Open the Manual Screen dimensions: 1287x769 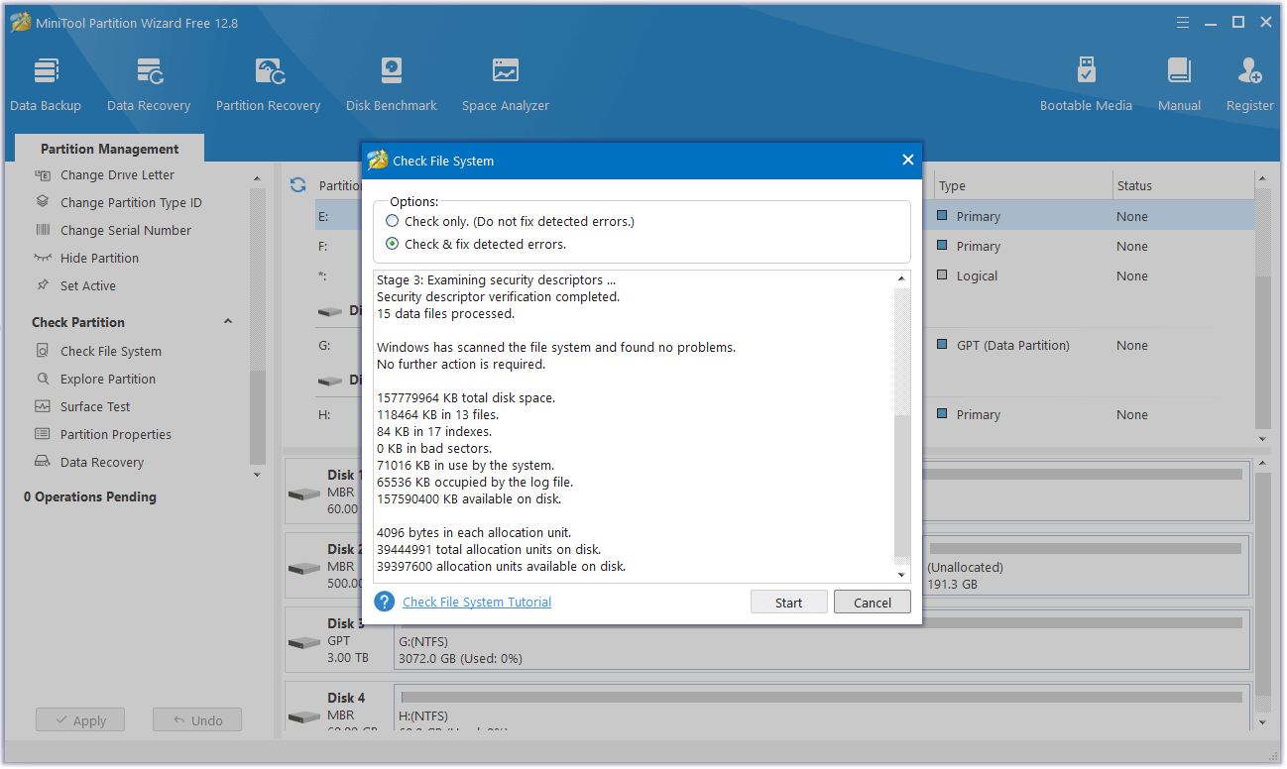(1179, 85)
